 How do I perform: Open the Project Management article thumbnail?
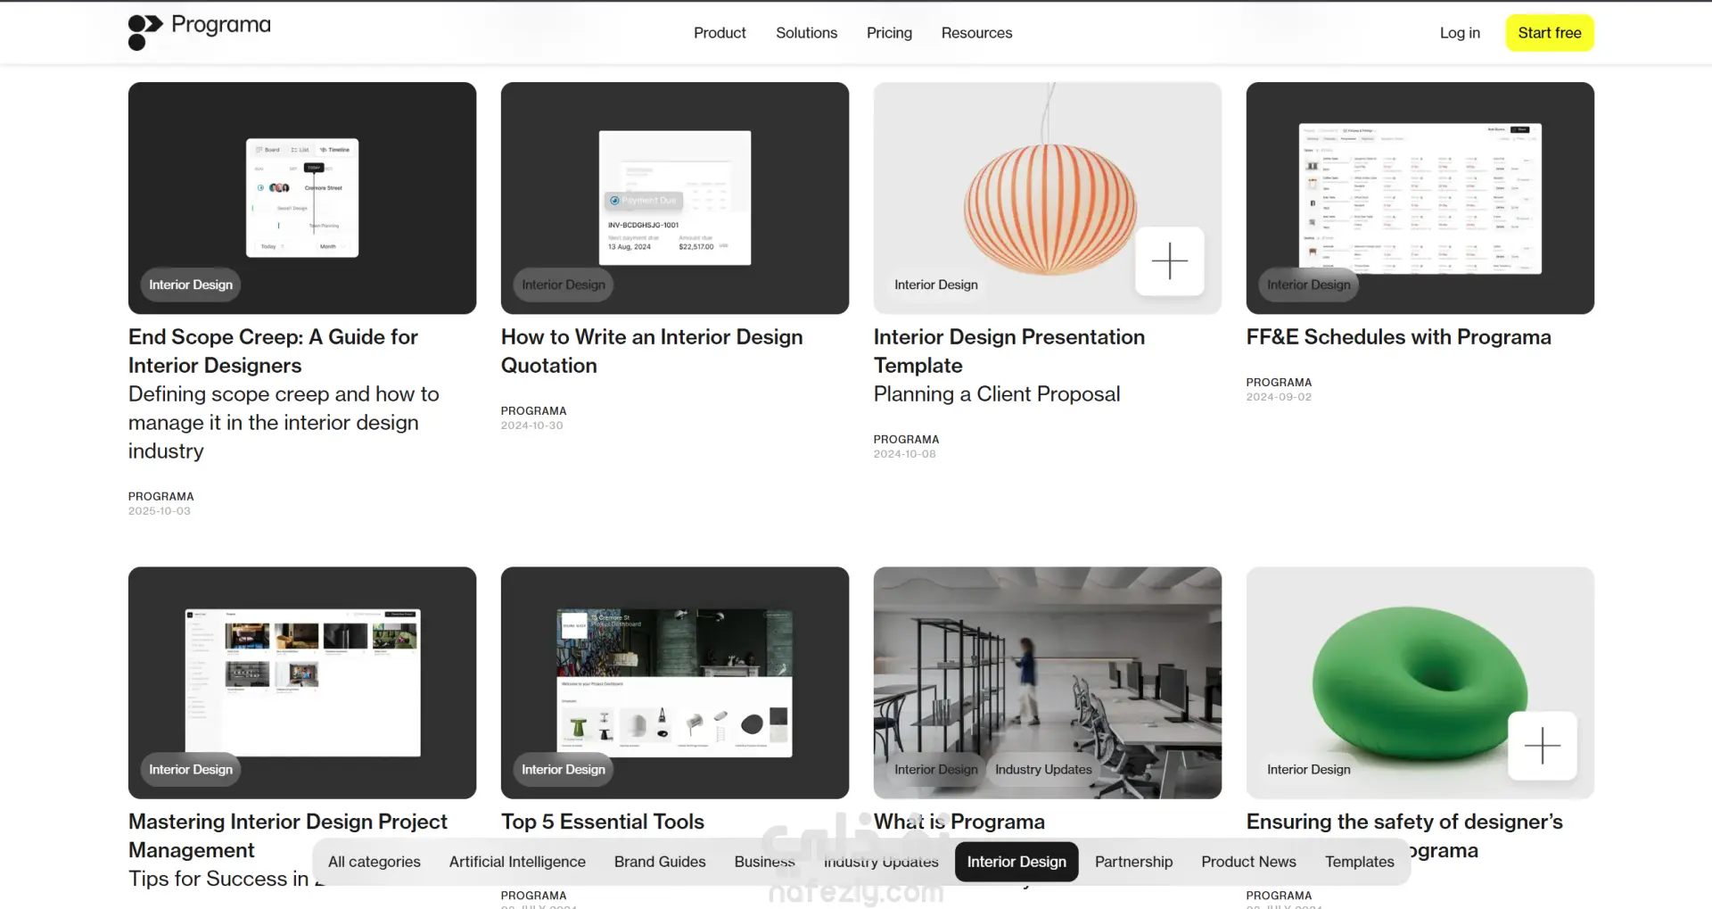coord(302,682)
